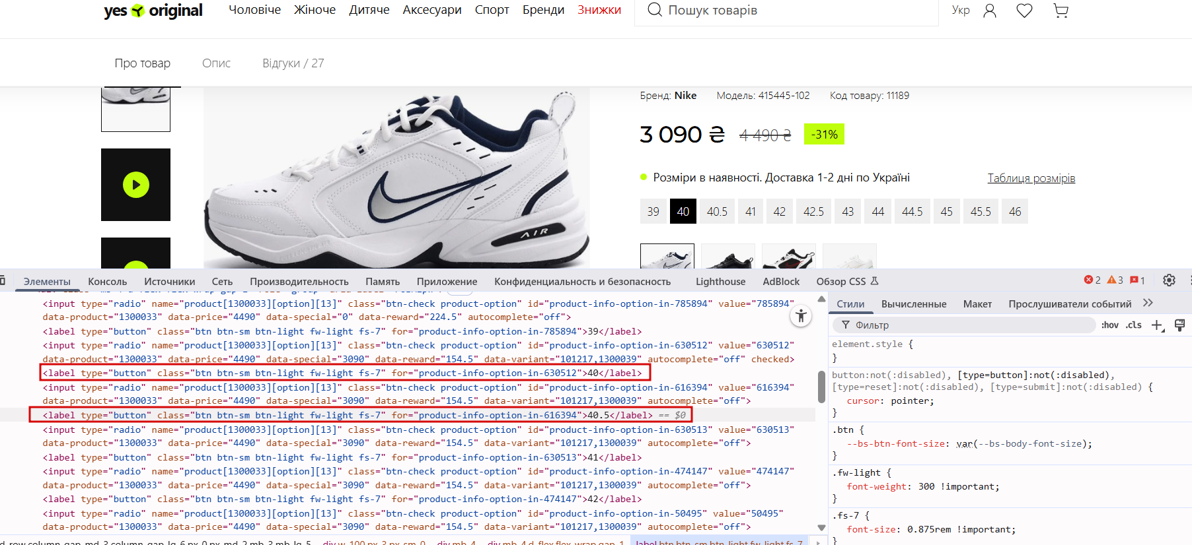This screenshot has height=545, width=1192.
Task: Select the white-red-black shoe color thumbnail
Action: pyautogui.click(x=788, y=256)
